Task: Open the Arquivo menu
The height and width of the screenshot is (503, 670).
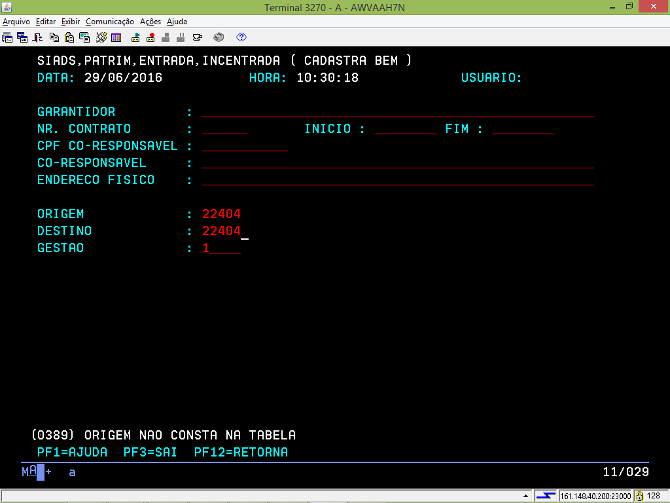Action: pyautogui.click(x=16, y=22)
